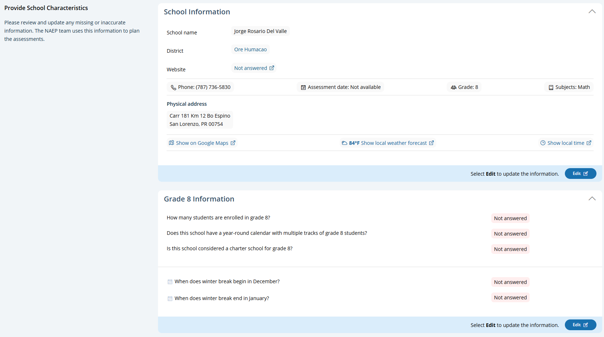Image resolution: width=604 pixels, height=337 pixels.
Task: Open the Show local time link
Action: pos(566,143)
